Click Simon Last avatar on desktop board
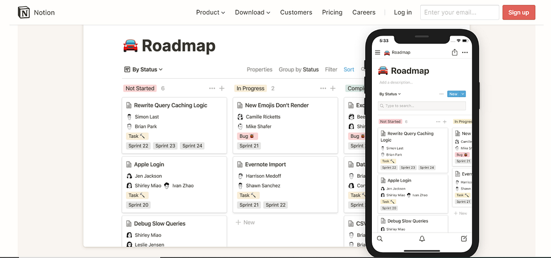Screen dimensions: 551x258 click(x=129, y=116)
